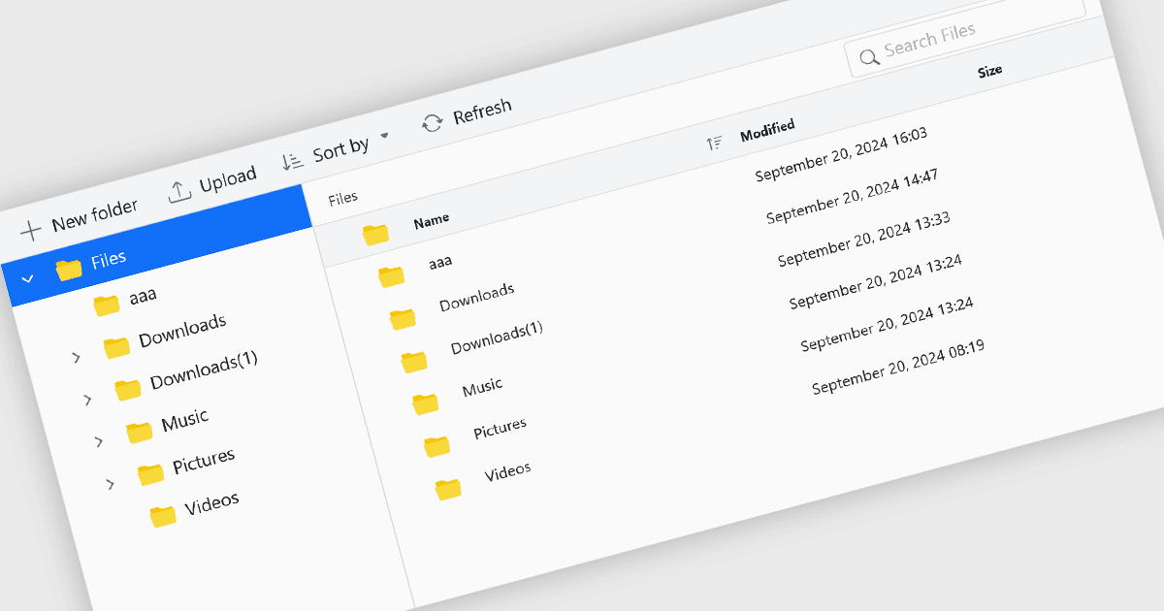This screenshot has width=1164, height=611.
Task: Click the Pictures folder icon in tree
Action: click(x=150, y=473)
